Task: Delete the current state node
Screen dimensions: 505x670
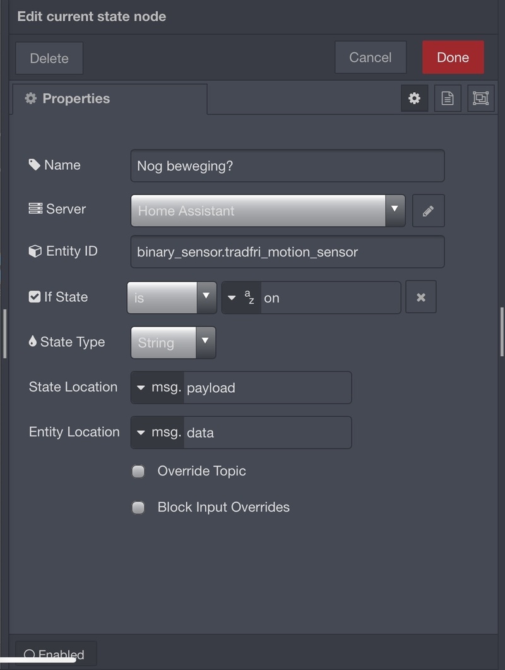Action: pos(49,58)
